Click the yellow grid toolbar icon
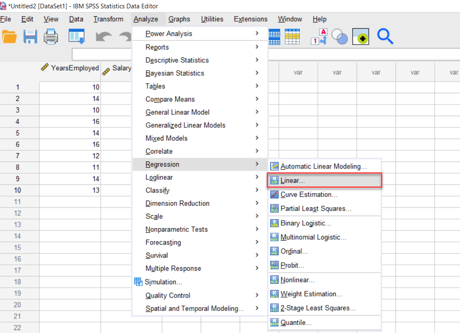This screenshot has height=333, width=460. 292,37
